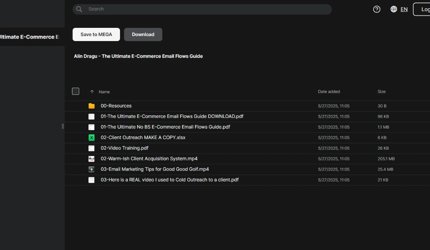Click the 30 B size value

click(382, 106)
